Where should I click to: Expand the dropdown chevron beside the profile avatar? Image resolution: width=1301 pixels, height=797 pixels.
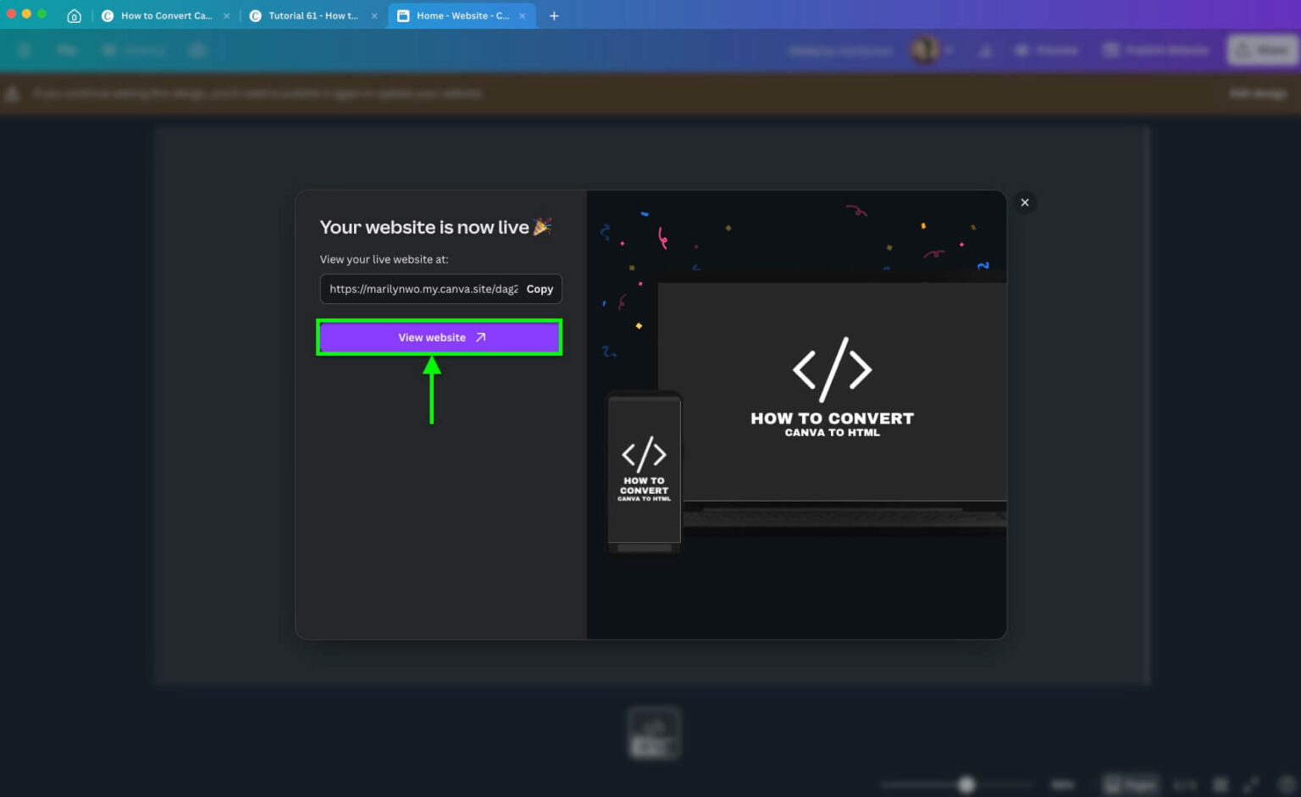tap(950, 50)
